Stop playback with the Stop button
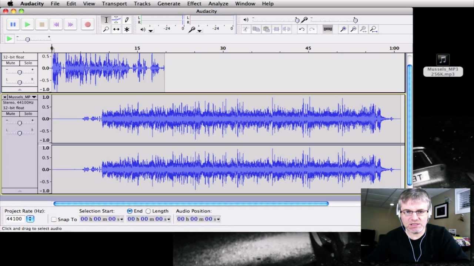This screenshot has height=266, width=474. [42, 24]
